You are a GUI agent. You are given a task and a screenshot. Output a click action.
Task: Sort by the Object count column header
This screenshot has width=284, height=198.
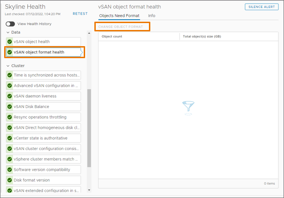(139, 36)
